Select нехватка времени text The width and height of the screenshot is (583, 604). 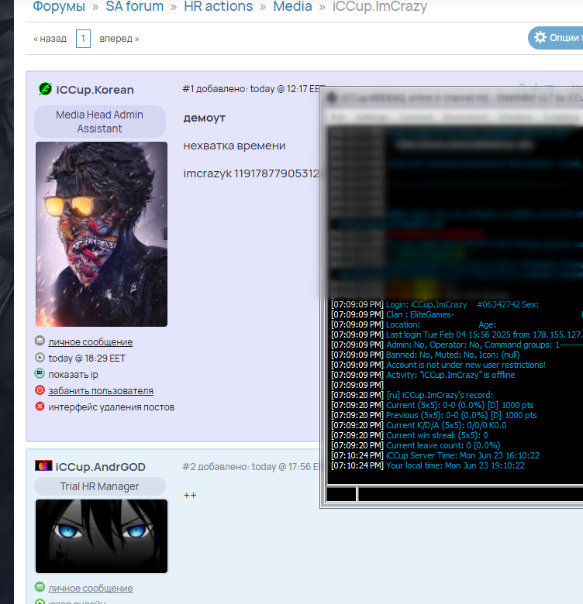pyautogui.click(x=234, y=146)
